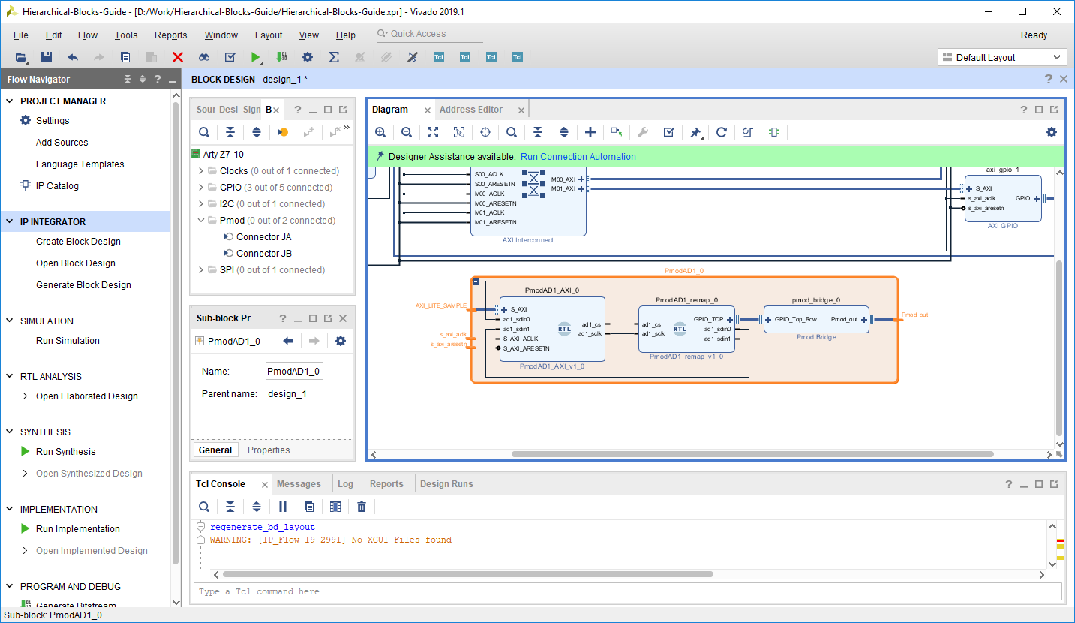Collapse the IP INTEGRATOR section
This screenshot has height=623, width=1075.
pos(10,222)
